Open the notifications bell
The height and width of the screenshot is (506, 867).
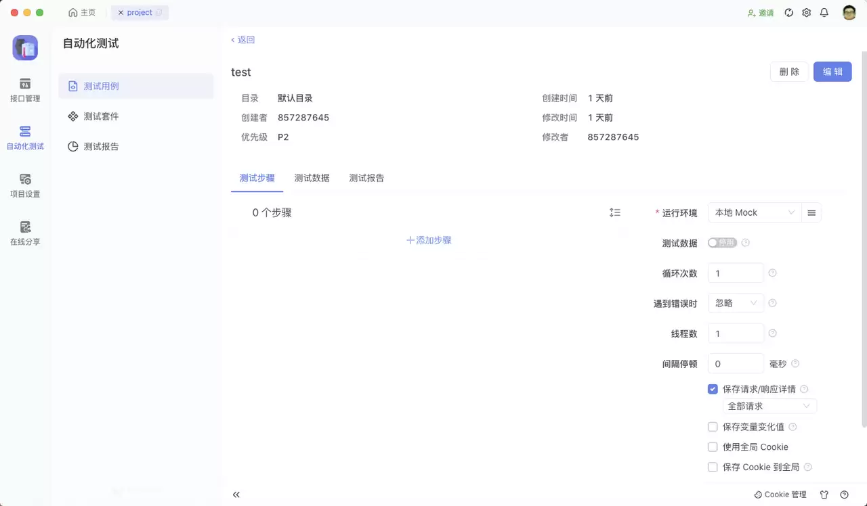[824, 13]
